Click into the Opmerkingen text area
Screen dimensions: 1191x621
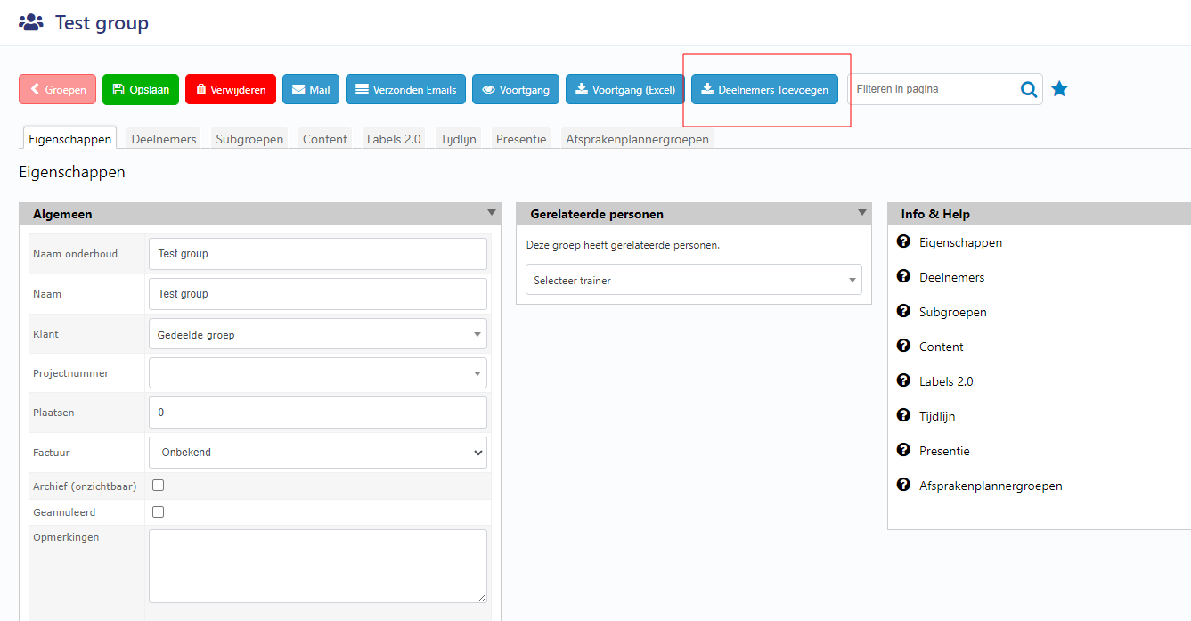[317, 566]
